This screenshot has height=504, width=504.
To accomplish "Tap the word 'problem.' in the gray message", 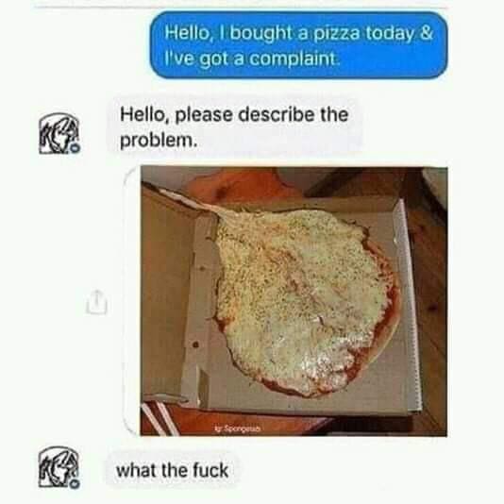I will click(x=159, y=141).
